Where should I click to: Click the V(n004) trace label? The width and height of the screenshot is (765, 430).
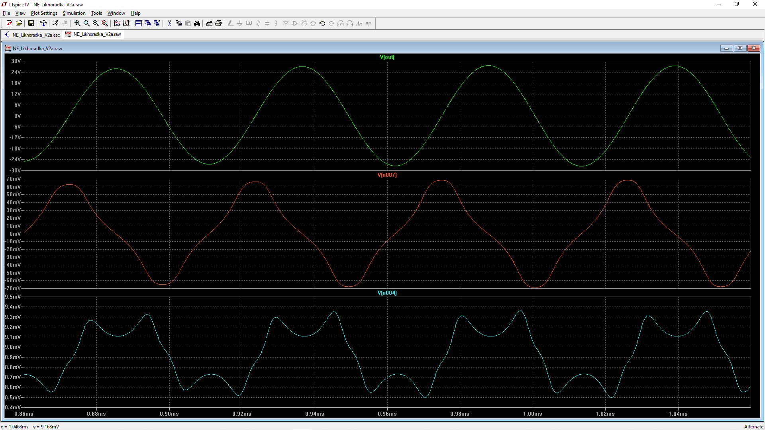(x=387, y=293)
